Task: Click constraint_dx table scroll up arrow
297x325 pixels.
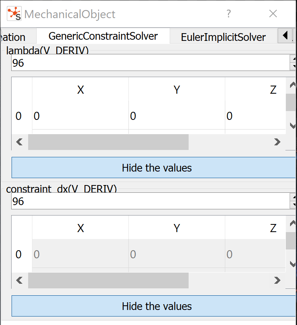Action: tap(292, 223)
